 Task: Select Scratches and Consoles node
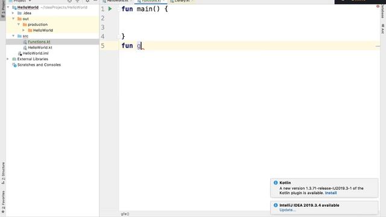click(x=39, y=64)
